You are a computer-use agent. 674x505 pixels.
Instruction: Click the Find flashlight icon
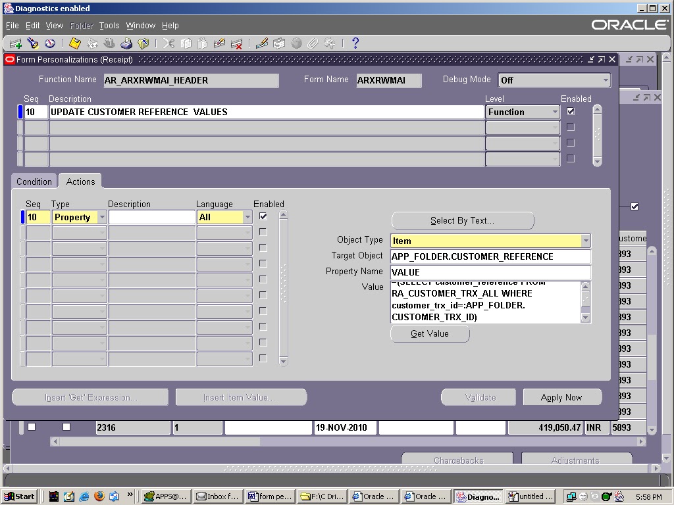click(x=33, y=43)
